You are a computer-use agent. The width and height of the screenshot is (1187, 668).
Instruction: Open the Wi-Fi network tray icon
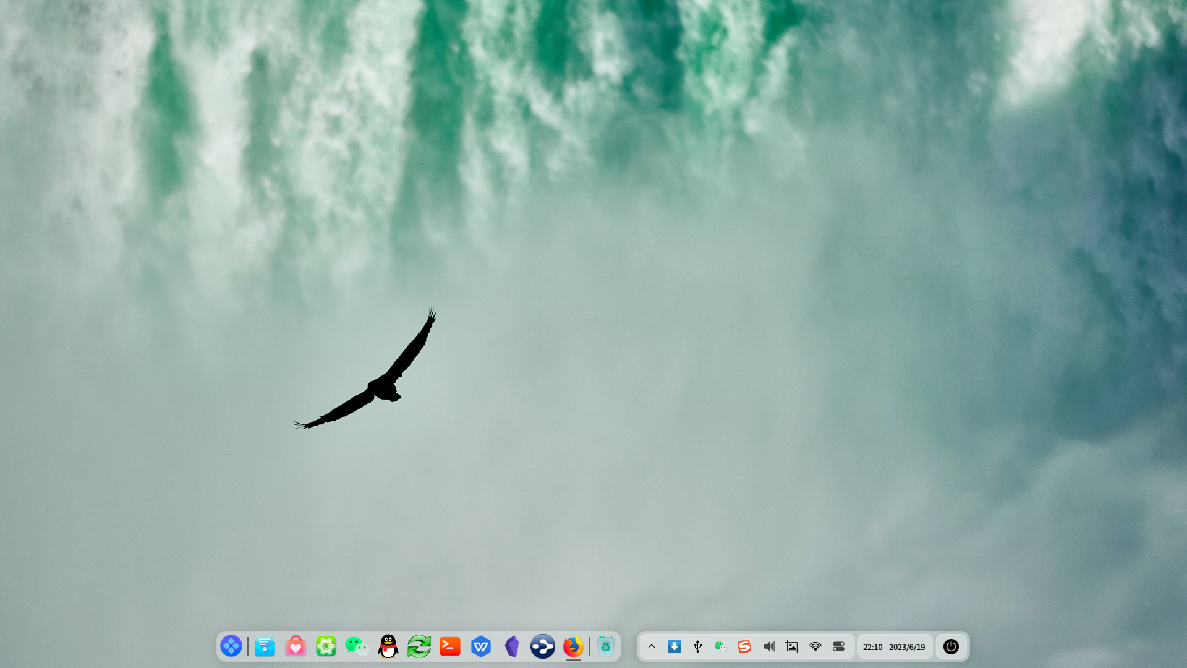815,646
